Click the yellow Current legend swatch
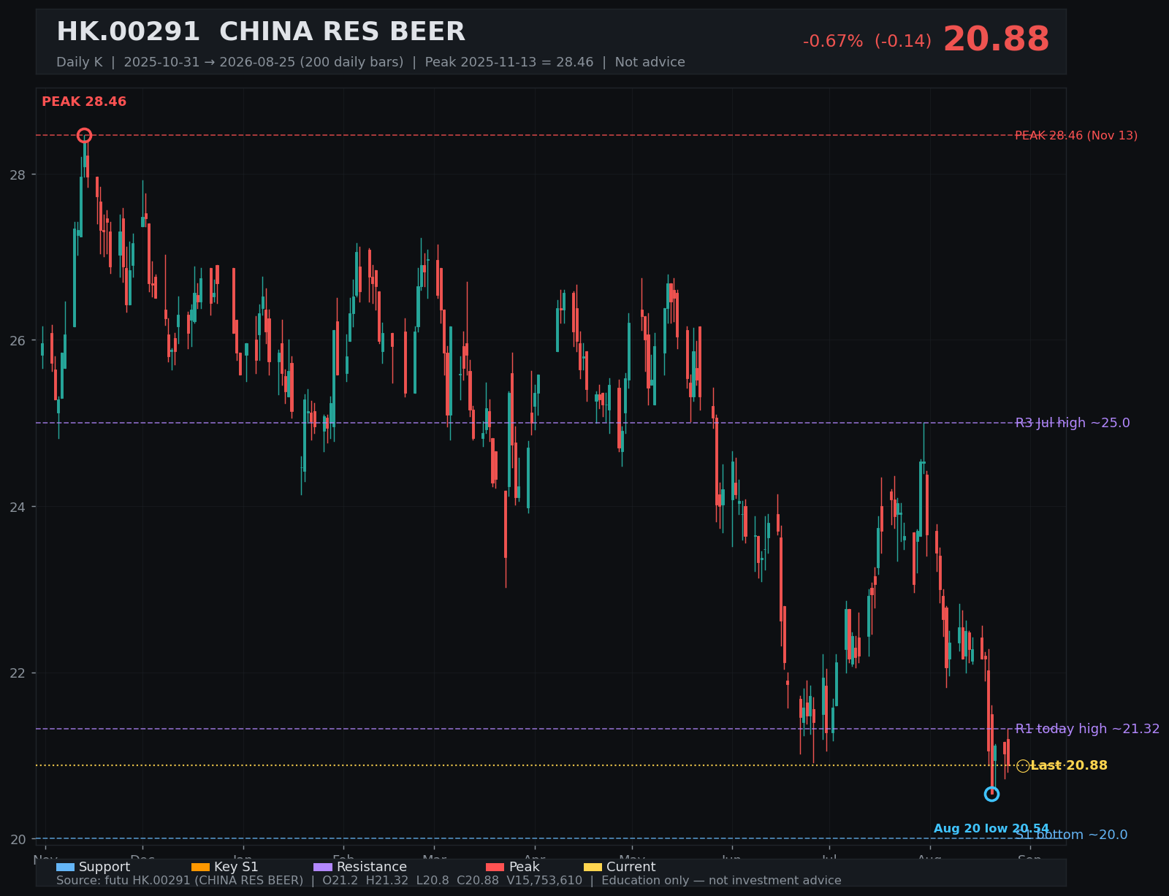The image size is (1169, 896). pyautogui.click(x=593, y=867)
